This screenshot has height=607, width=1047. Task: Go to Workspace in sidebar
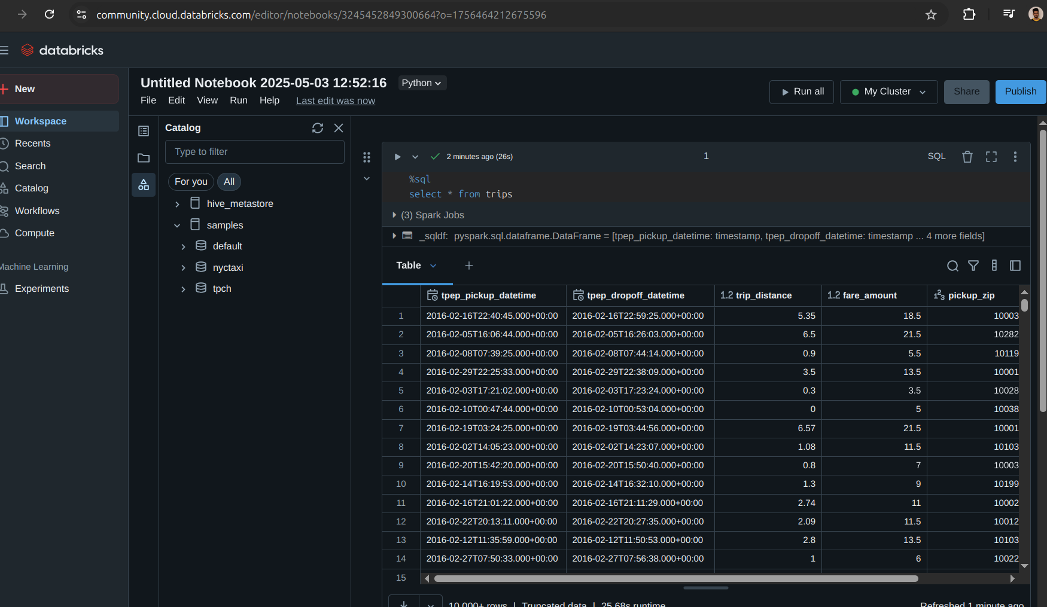point(59,121)
